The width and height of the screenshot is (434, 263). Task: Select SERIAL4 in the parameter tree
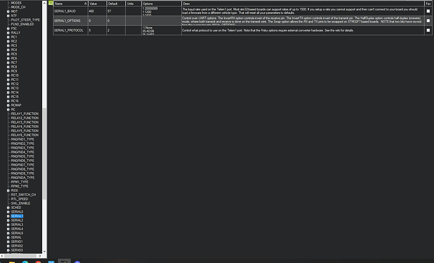[x=17, y=228]
